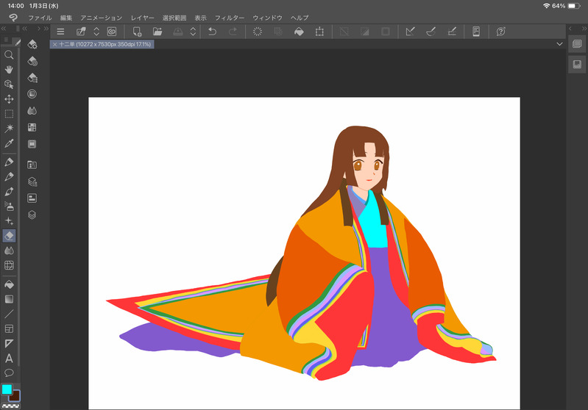Click the cyan main color swatch
The height and width of the screenshot is (410, 588).
point(7,389)
